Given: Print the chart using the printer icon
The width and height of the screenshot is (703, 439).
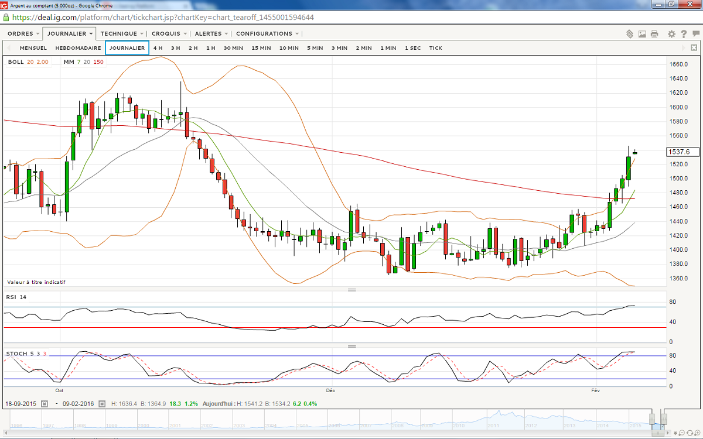Looking at the screenshot, I should click(x=654, y=34).
